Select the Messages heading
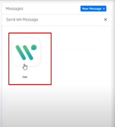Image resolution: width=115 pixels, height=127 pixels. (x=14, y=9)
